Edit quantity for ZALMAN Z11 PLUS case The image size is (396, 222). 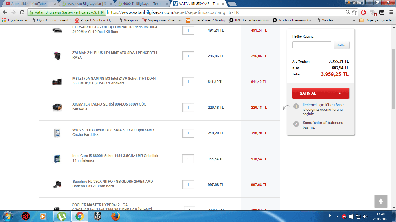[x=188, y=56]
